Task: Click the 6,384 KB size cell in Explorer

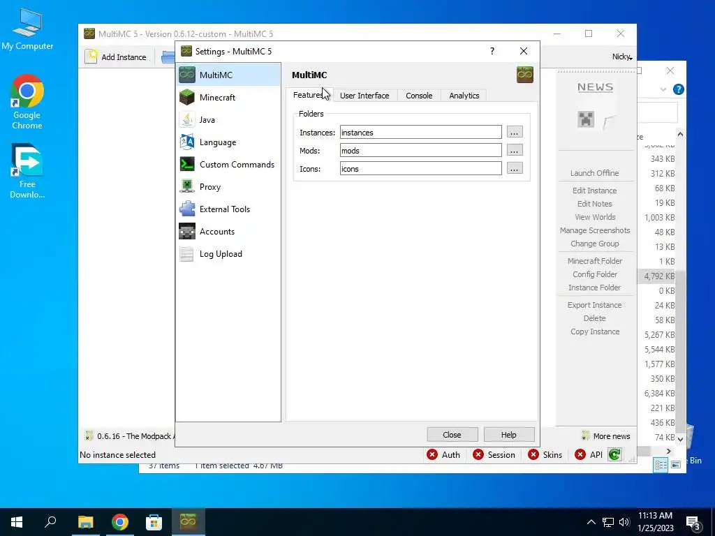Action: 659,394
